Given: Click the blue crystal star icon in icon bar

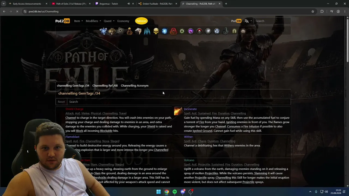Looking at the screenshot, I should tap(103, 31).
